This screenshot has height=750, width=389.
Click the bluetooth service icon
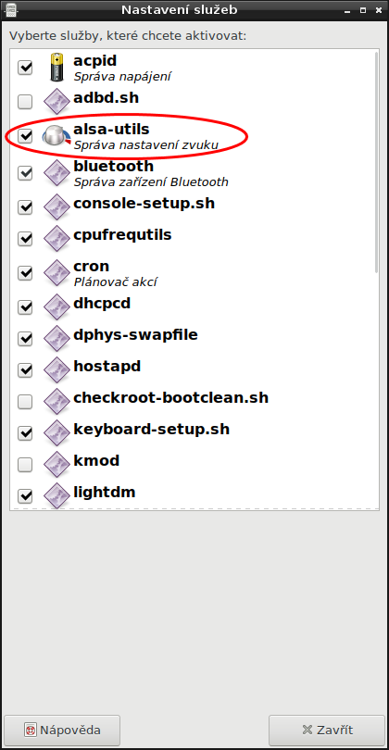tap(56, 173)
